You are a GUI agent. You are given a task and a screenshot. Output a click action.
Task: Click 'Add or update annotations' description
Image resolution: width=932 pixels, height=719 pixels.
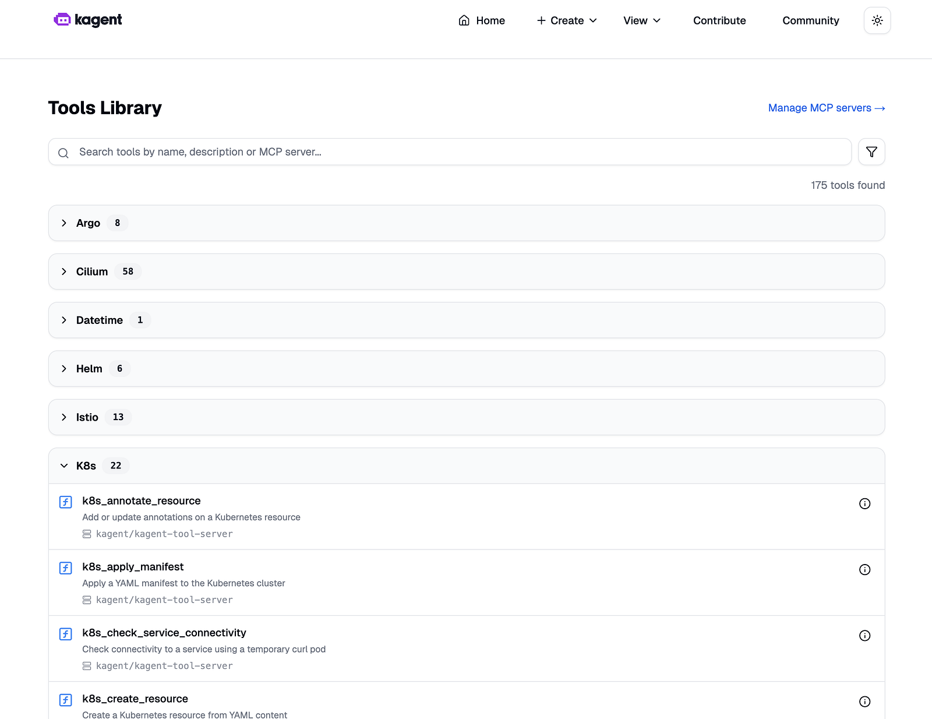[x=191, y=517]
